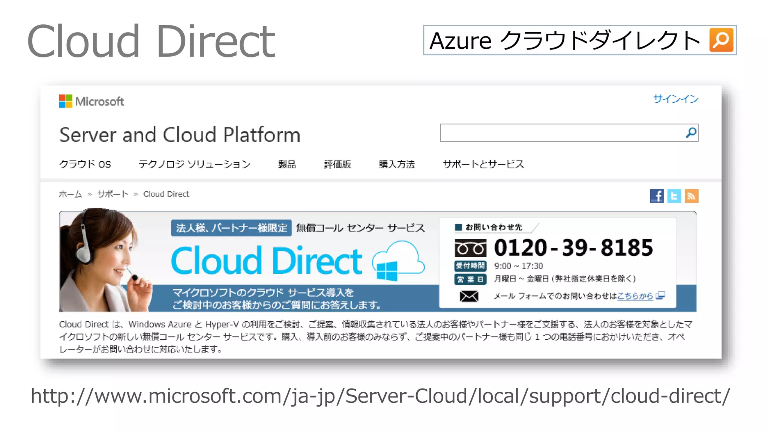Click the free-dial phone icon
This screenshot has height=432, width=768.
point(470,248)
